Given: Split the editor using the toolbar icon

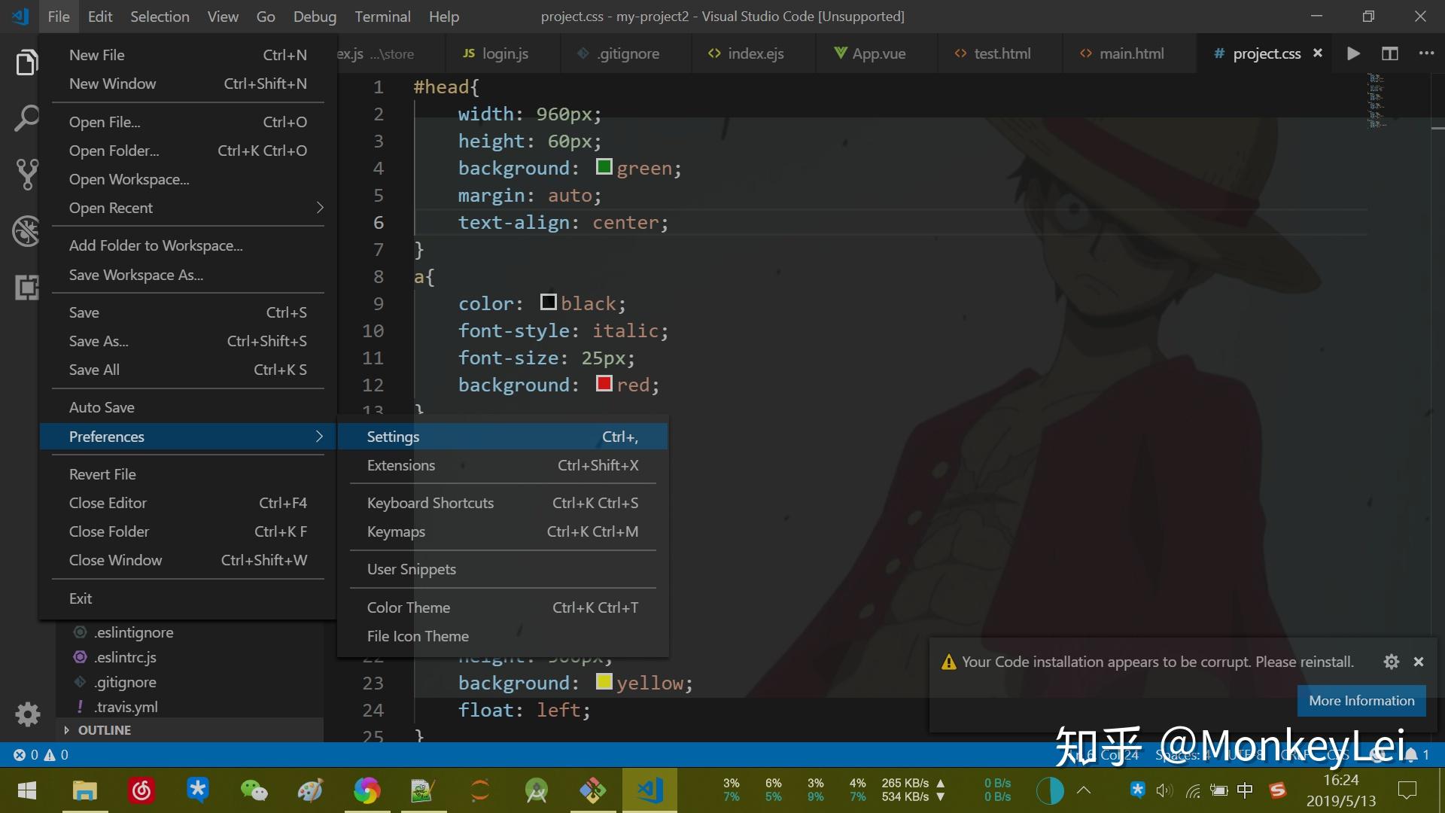Looking at the screenshot, I should (x=1389, y=53).
